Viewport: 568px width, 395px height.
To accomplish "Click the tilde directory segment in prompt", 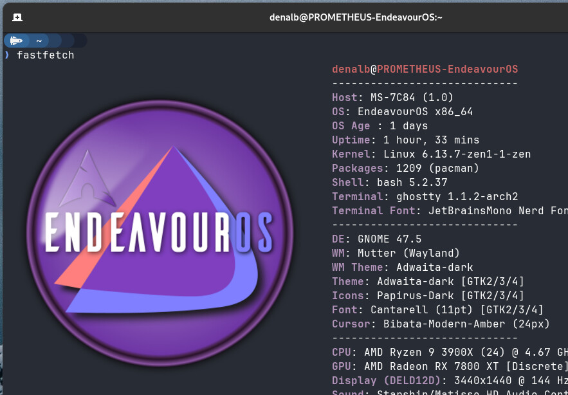I will tap(39, 41).
